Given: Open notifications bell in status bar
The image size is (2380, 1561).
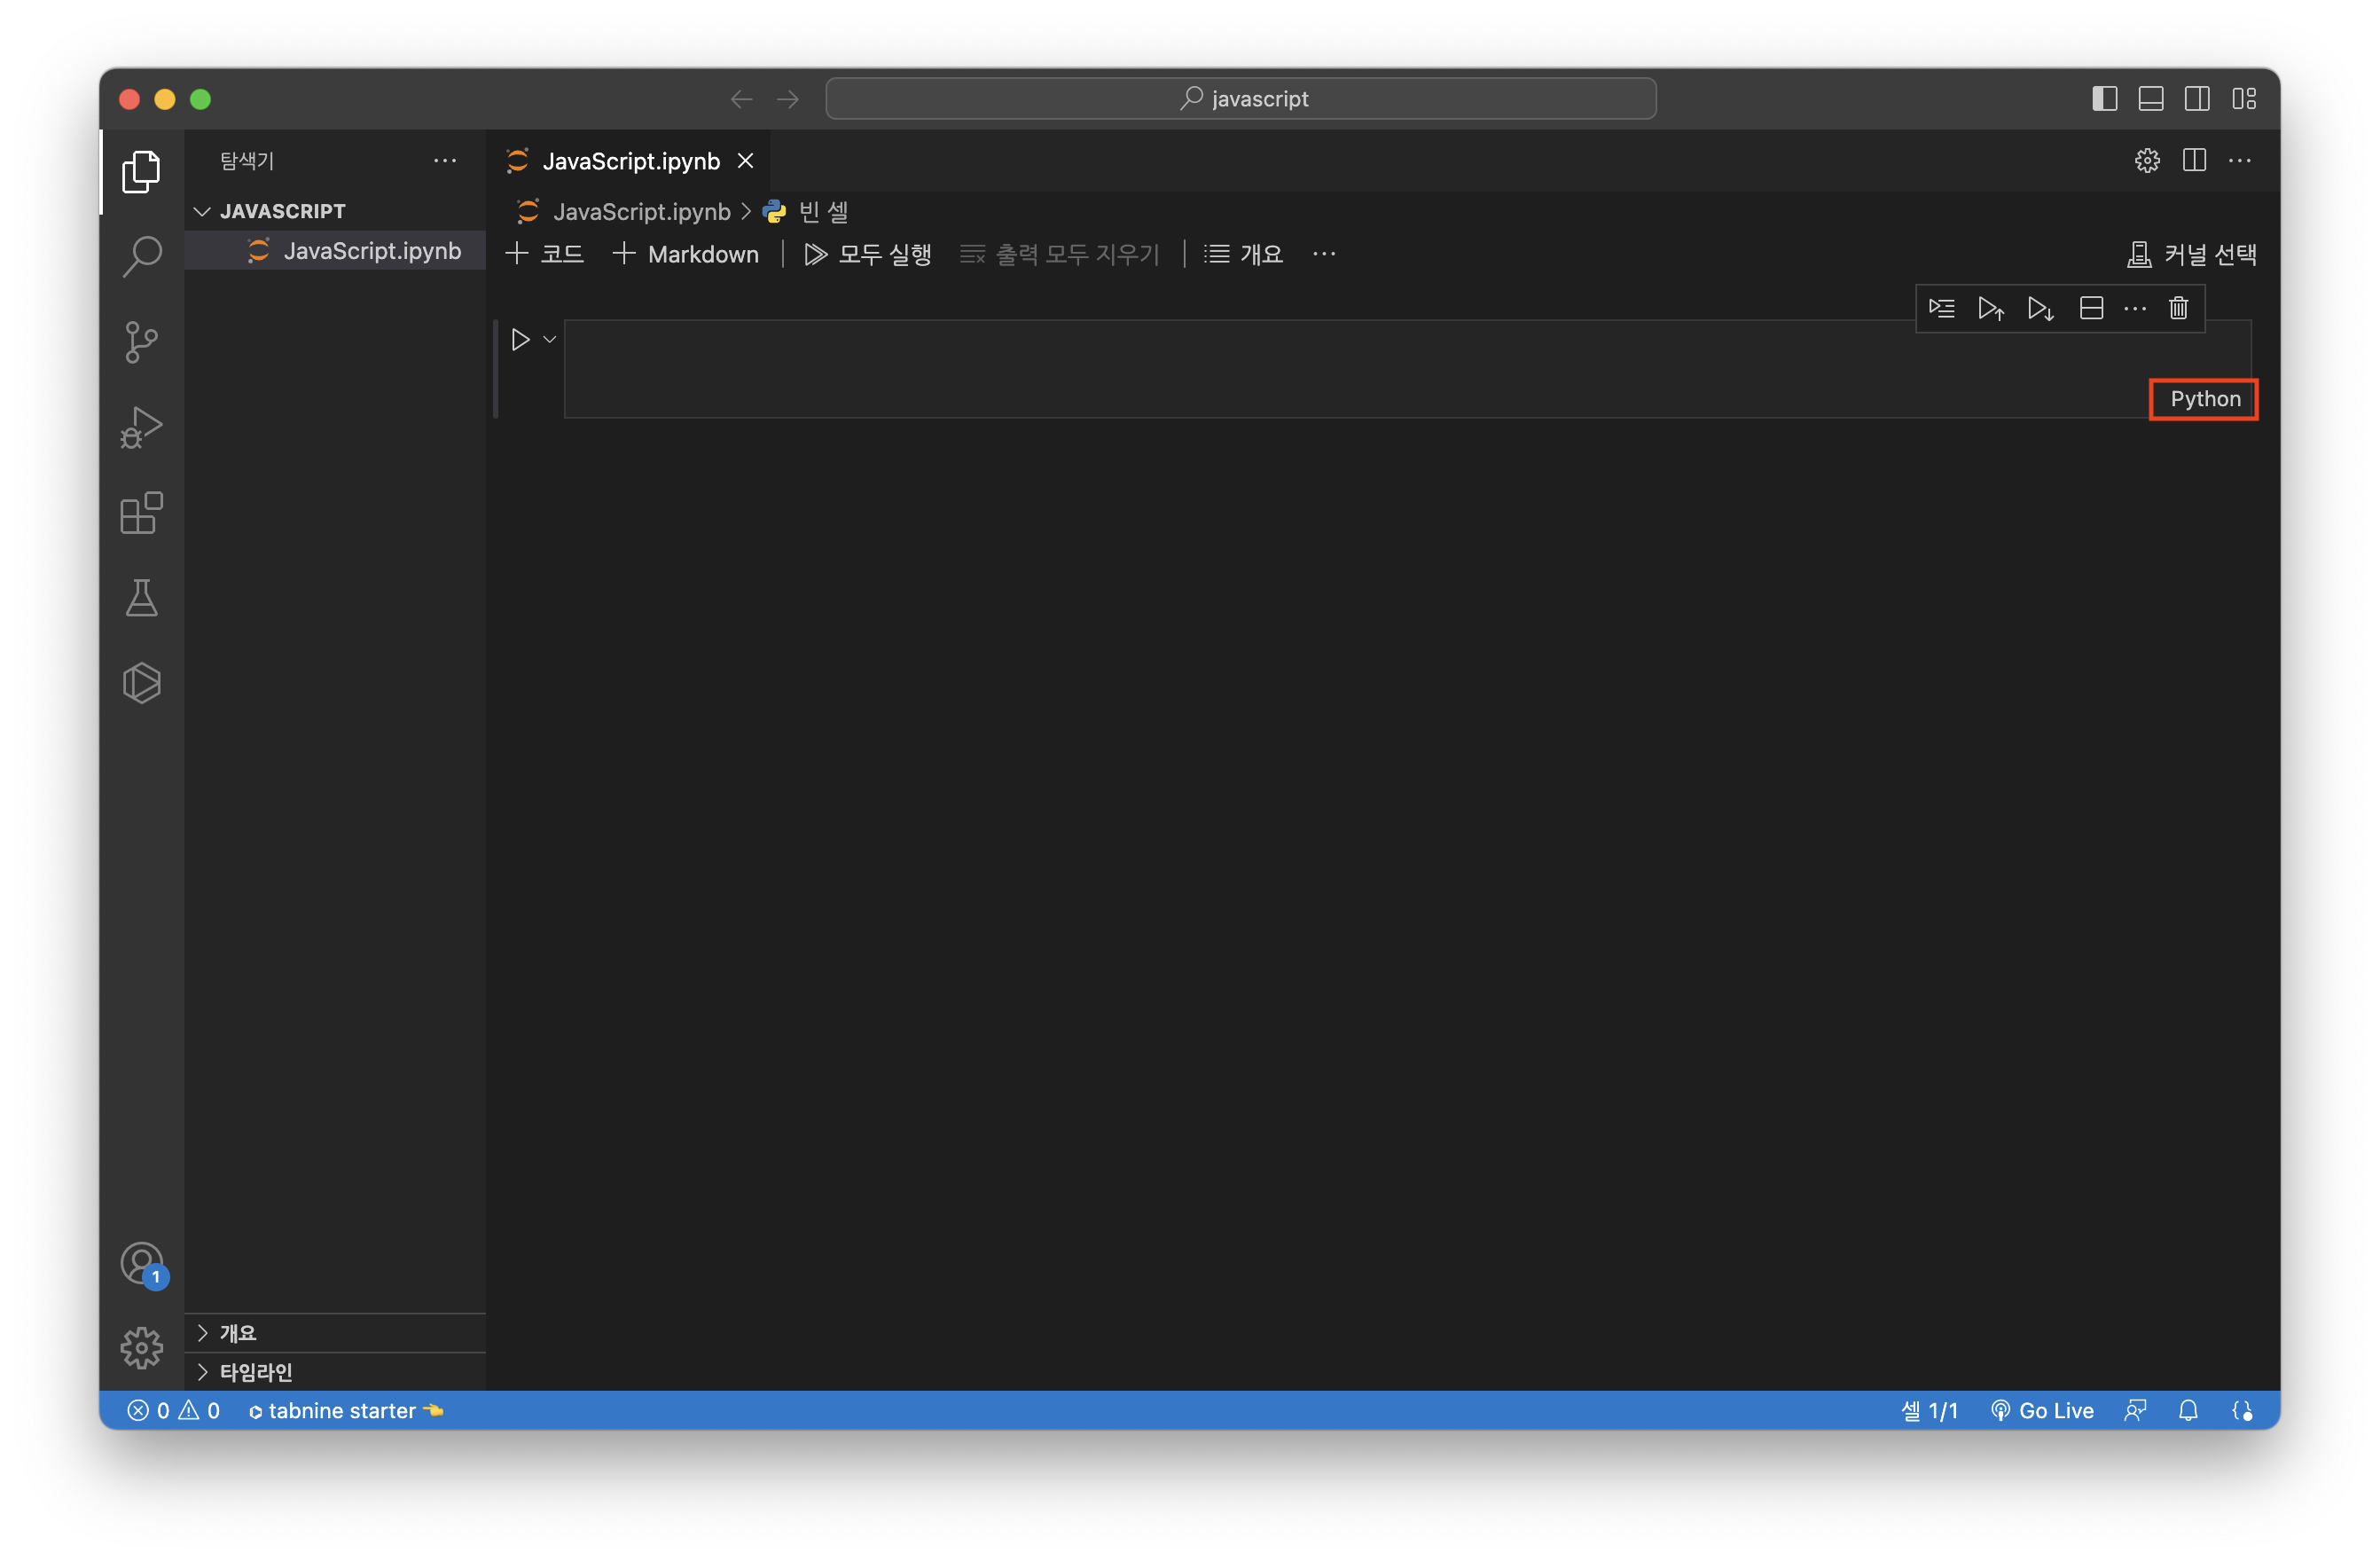Looking at the screenshot, I should pyautogui.click(x=2188, y=1410).
